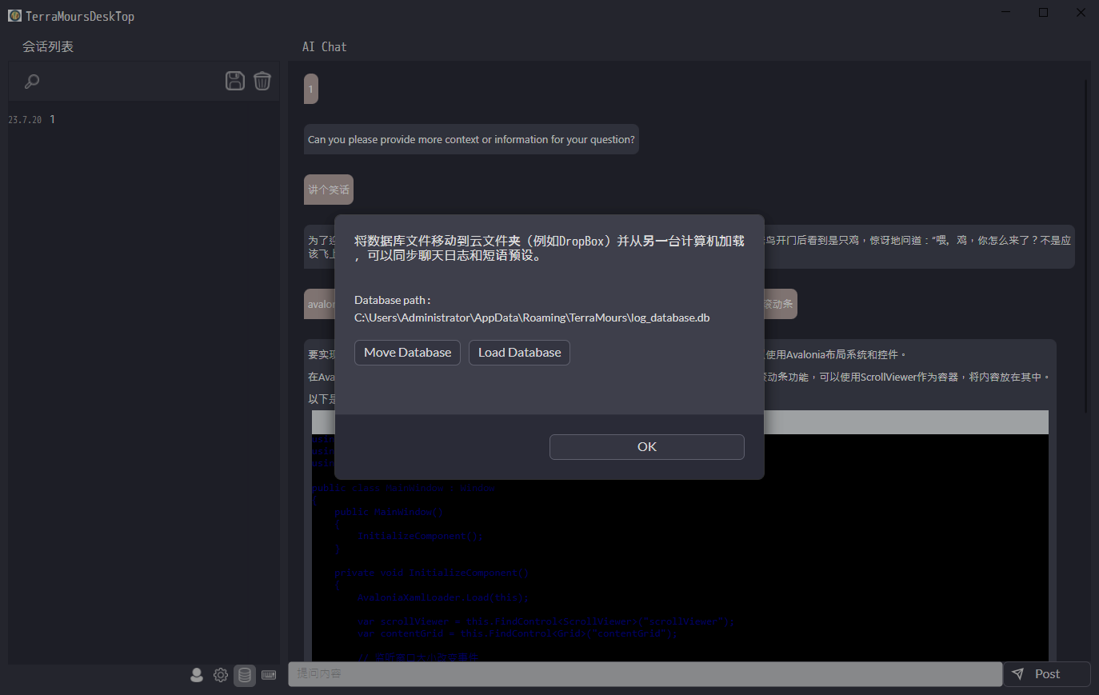Open the session search magnifier icon

(31, 81)
